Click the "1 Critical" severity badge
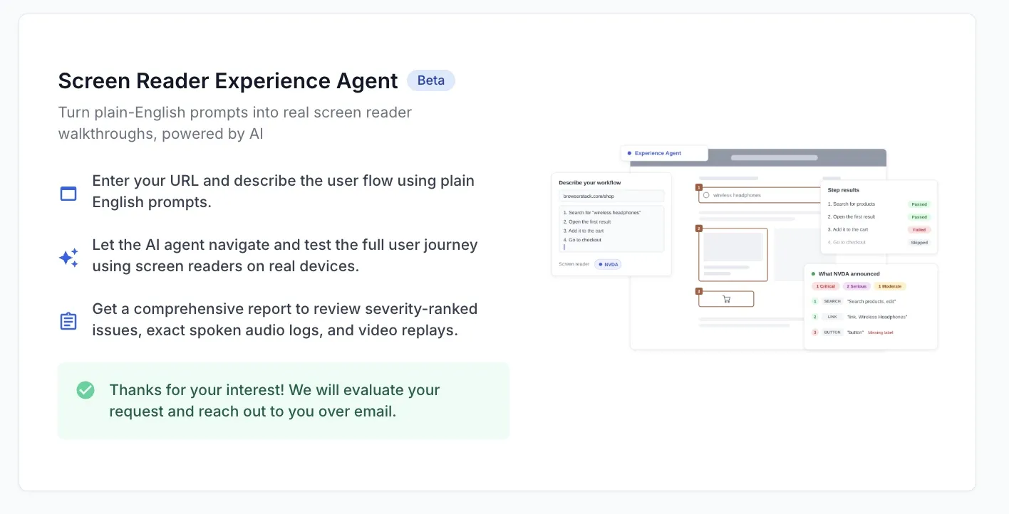This screenshot has height=514, width=1009. tap(826, 286)
